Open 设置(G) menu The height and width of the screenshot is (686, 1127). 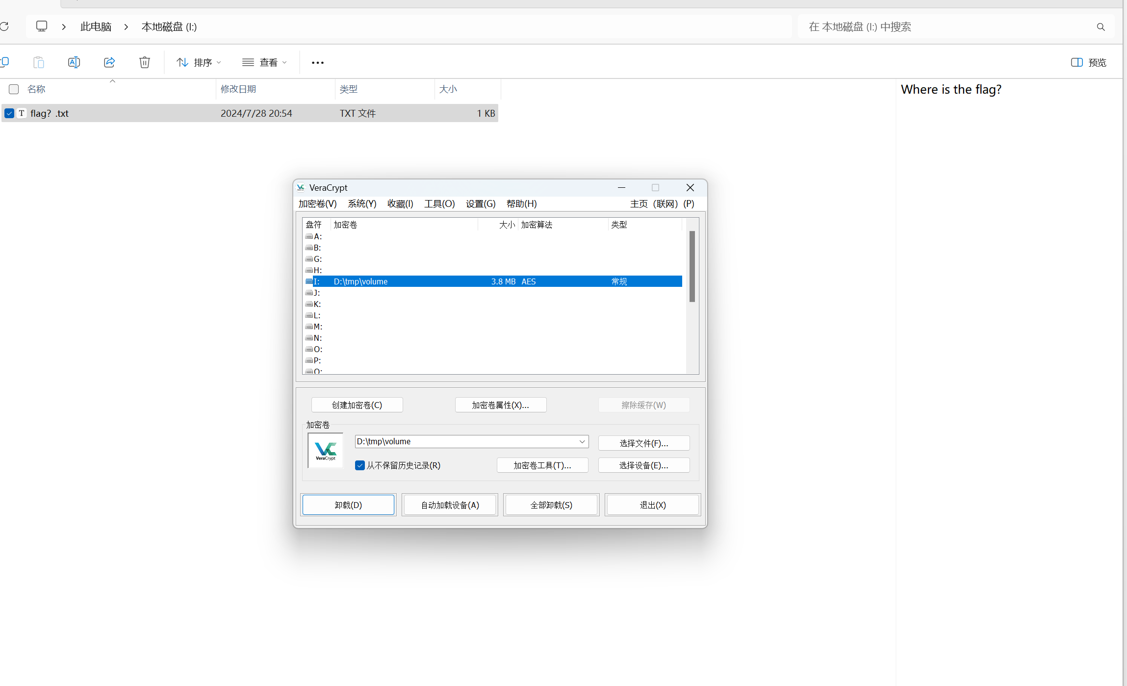pyautogui.click(x=481, y=203)
